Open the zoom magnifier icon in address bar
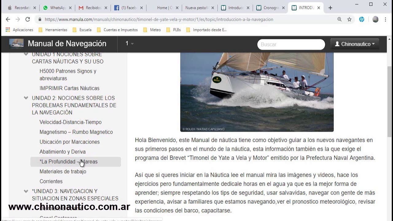393x221 pixels. pos(340,19)
